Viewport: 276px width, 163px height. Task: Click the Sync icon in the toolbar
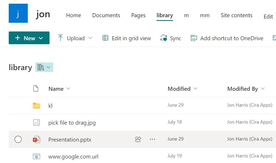click(x=163, y=38)
